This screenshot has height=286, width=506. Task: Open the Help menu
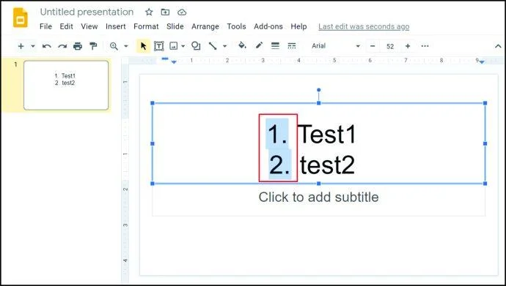[298, 27]
